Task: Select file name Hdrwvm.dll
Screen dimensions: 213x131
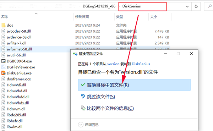Action: (16, 109)
